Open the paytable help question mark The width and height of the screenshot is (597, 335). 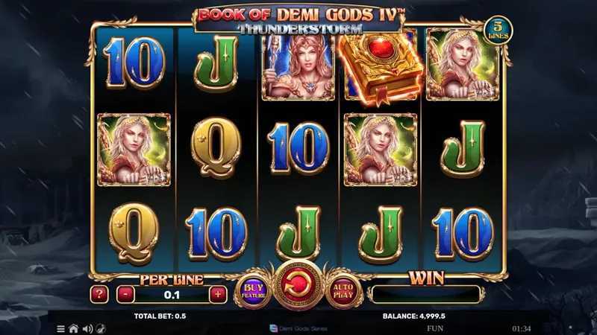[99, 294]
